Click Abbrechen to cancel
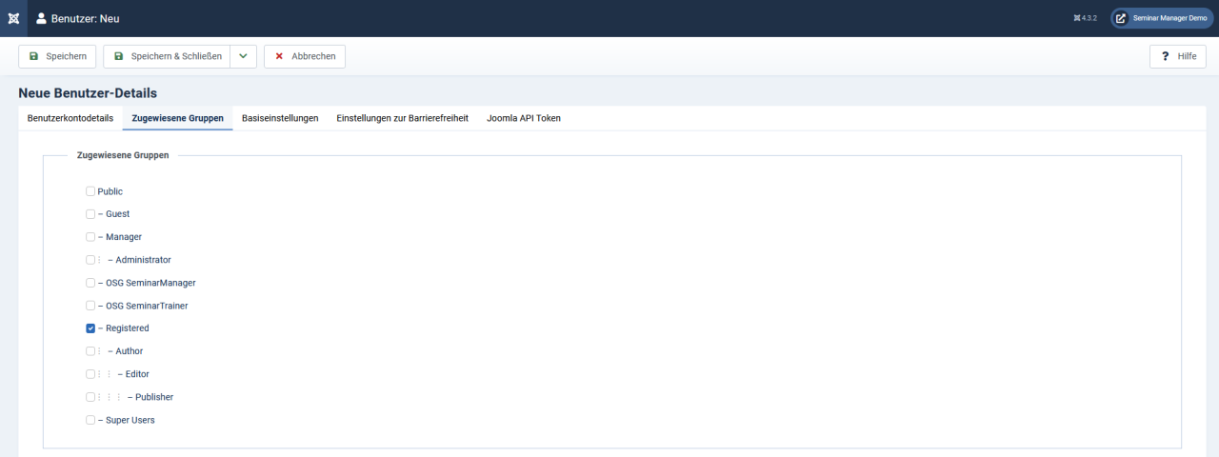Screen dimensions: 1219x457 305,56
